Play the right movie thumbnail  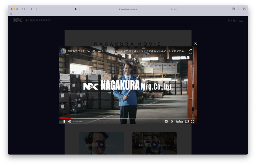[155, 145]
